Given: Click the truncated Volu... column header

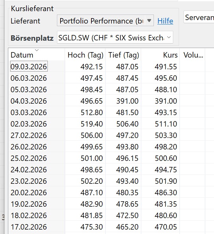Looking at the screenshot, I should click(x=193, y=55).
